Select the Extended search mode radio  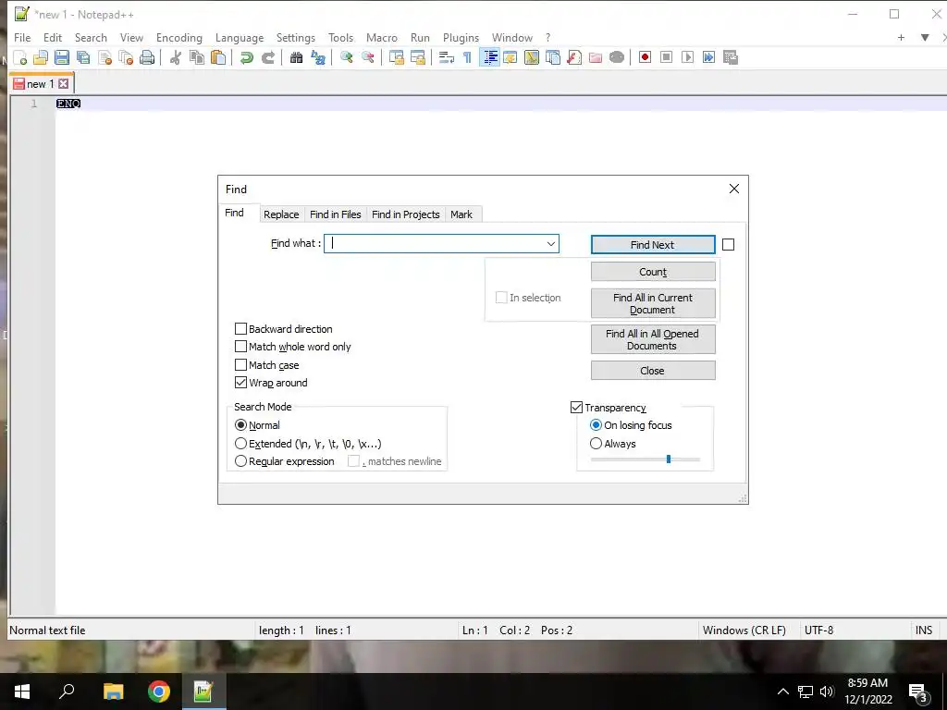(x=240, y=444)
